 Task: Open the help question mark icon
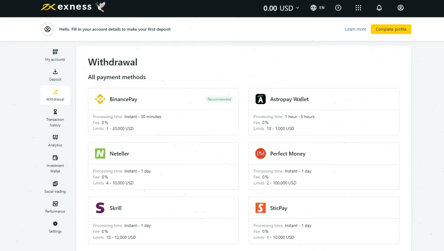point(338,8)
